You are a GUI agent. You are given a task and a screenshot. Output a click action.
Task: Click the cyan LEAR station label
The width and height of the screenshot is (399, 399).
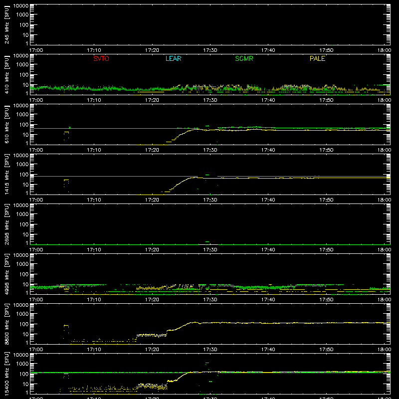[x=173, y=58]
